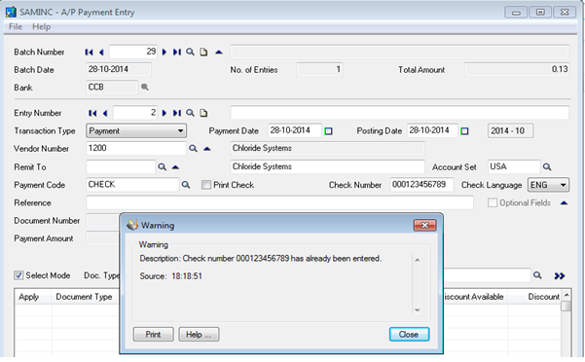Click the fiscal period 2014 - 10 field
This screenshot has width=585, height=362.
click(510, 131)
